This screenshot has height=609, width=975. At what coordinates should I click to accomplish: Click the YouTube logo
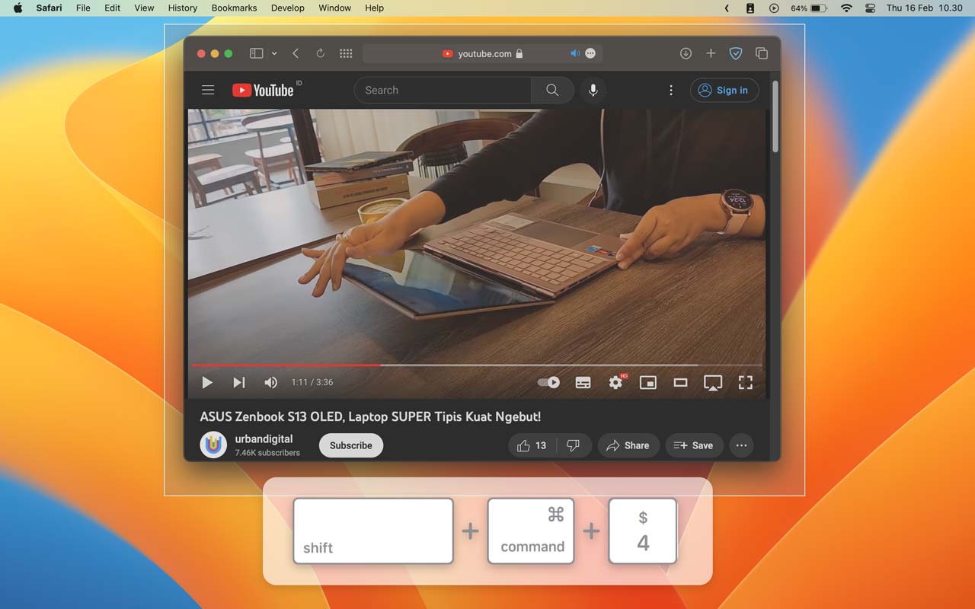pos(262,90)
